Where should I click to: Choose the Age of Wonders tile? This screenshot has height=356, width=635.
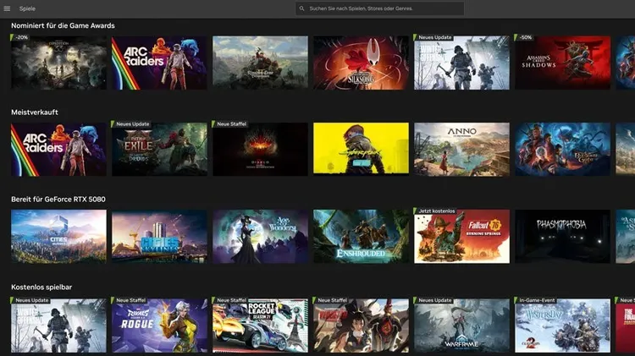click(260, 237)
